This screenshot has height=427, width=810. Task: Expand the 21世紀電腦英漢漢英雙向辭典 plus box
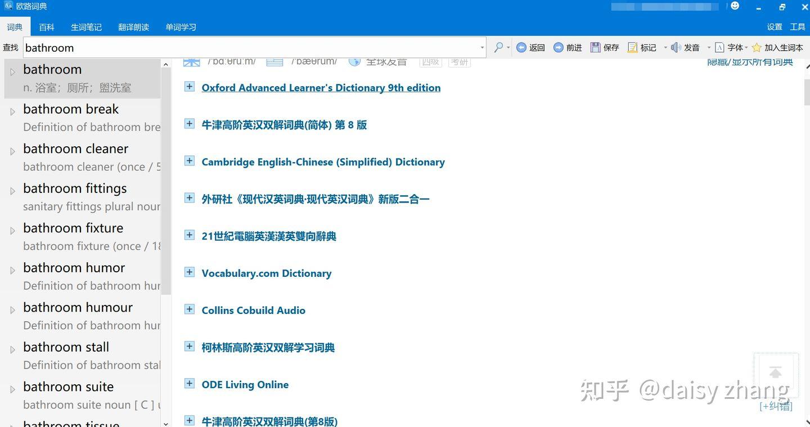coord(190,235)
